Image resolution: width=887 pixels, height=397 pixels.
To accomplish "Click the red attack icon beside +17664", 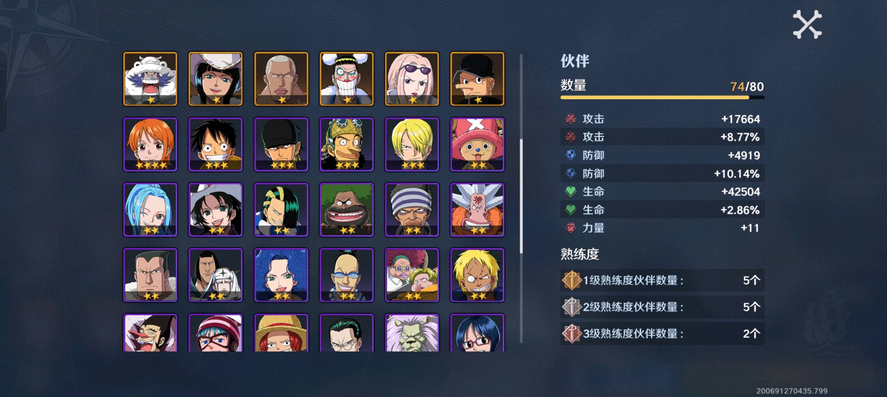I will click(x=570, y=119).
